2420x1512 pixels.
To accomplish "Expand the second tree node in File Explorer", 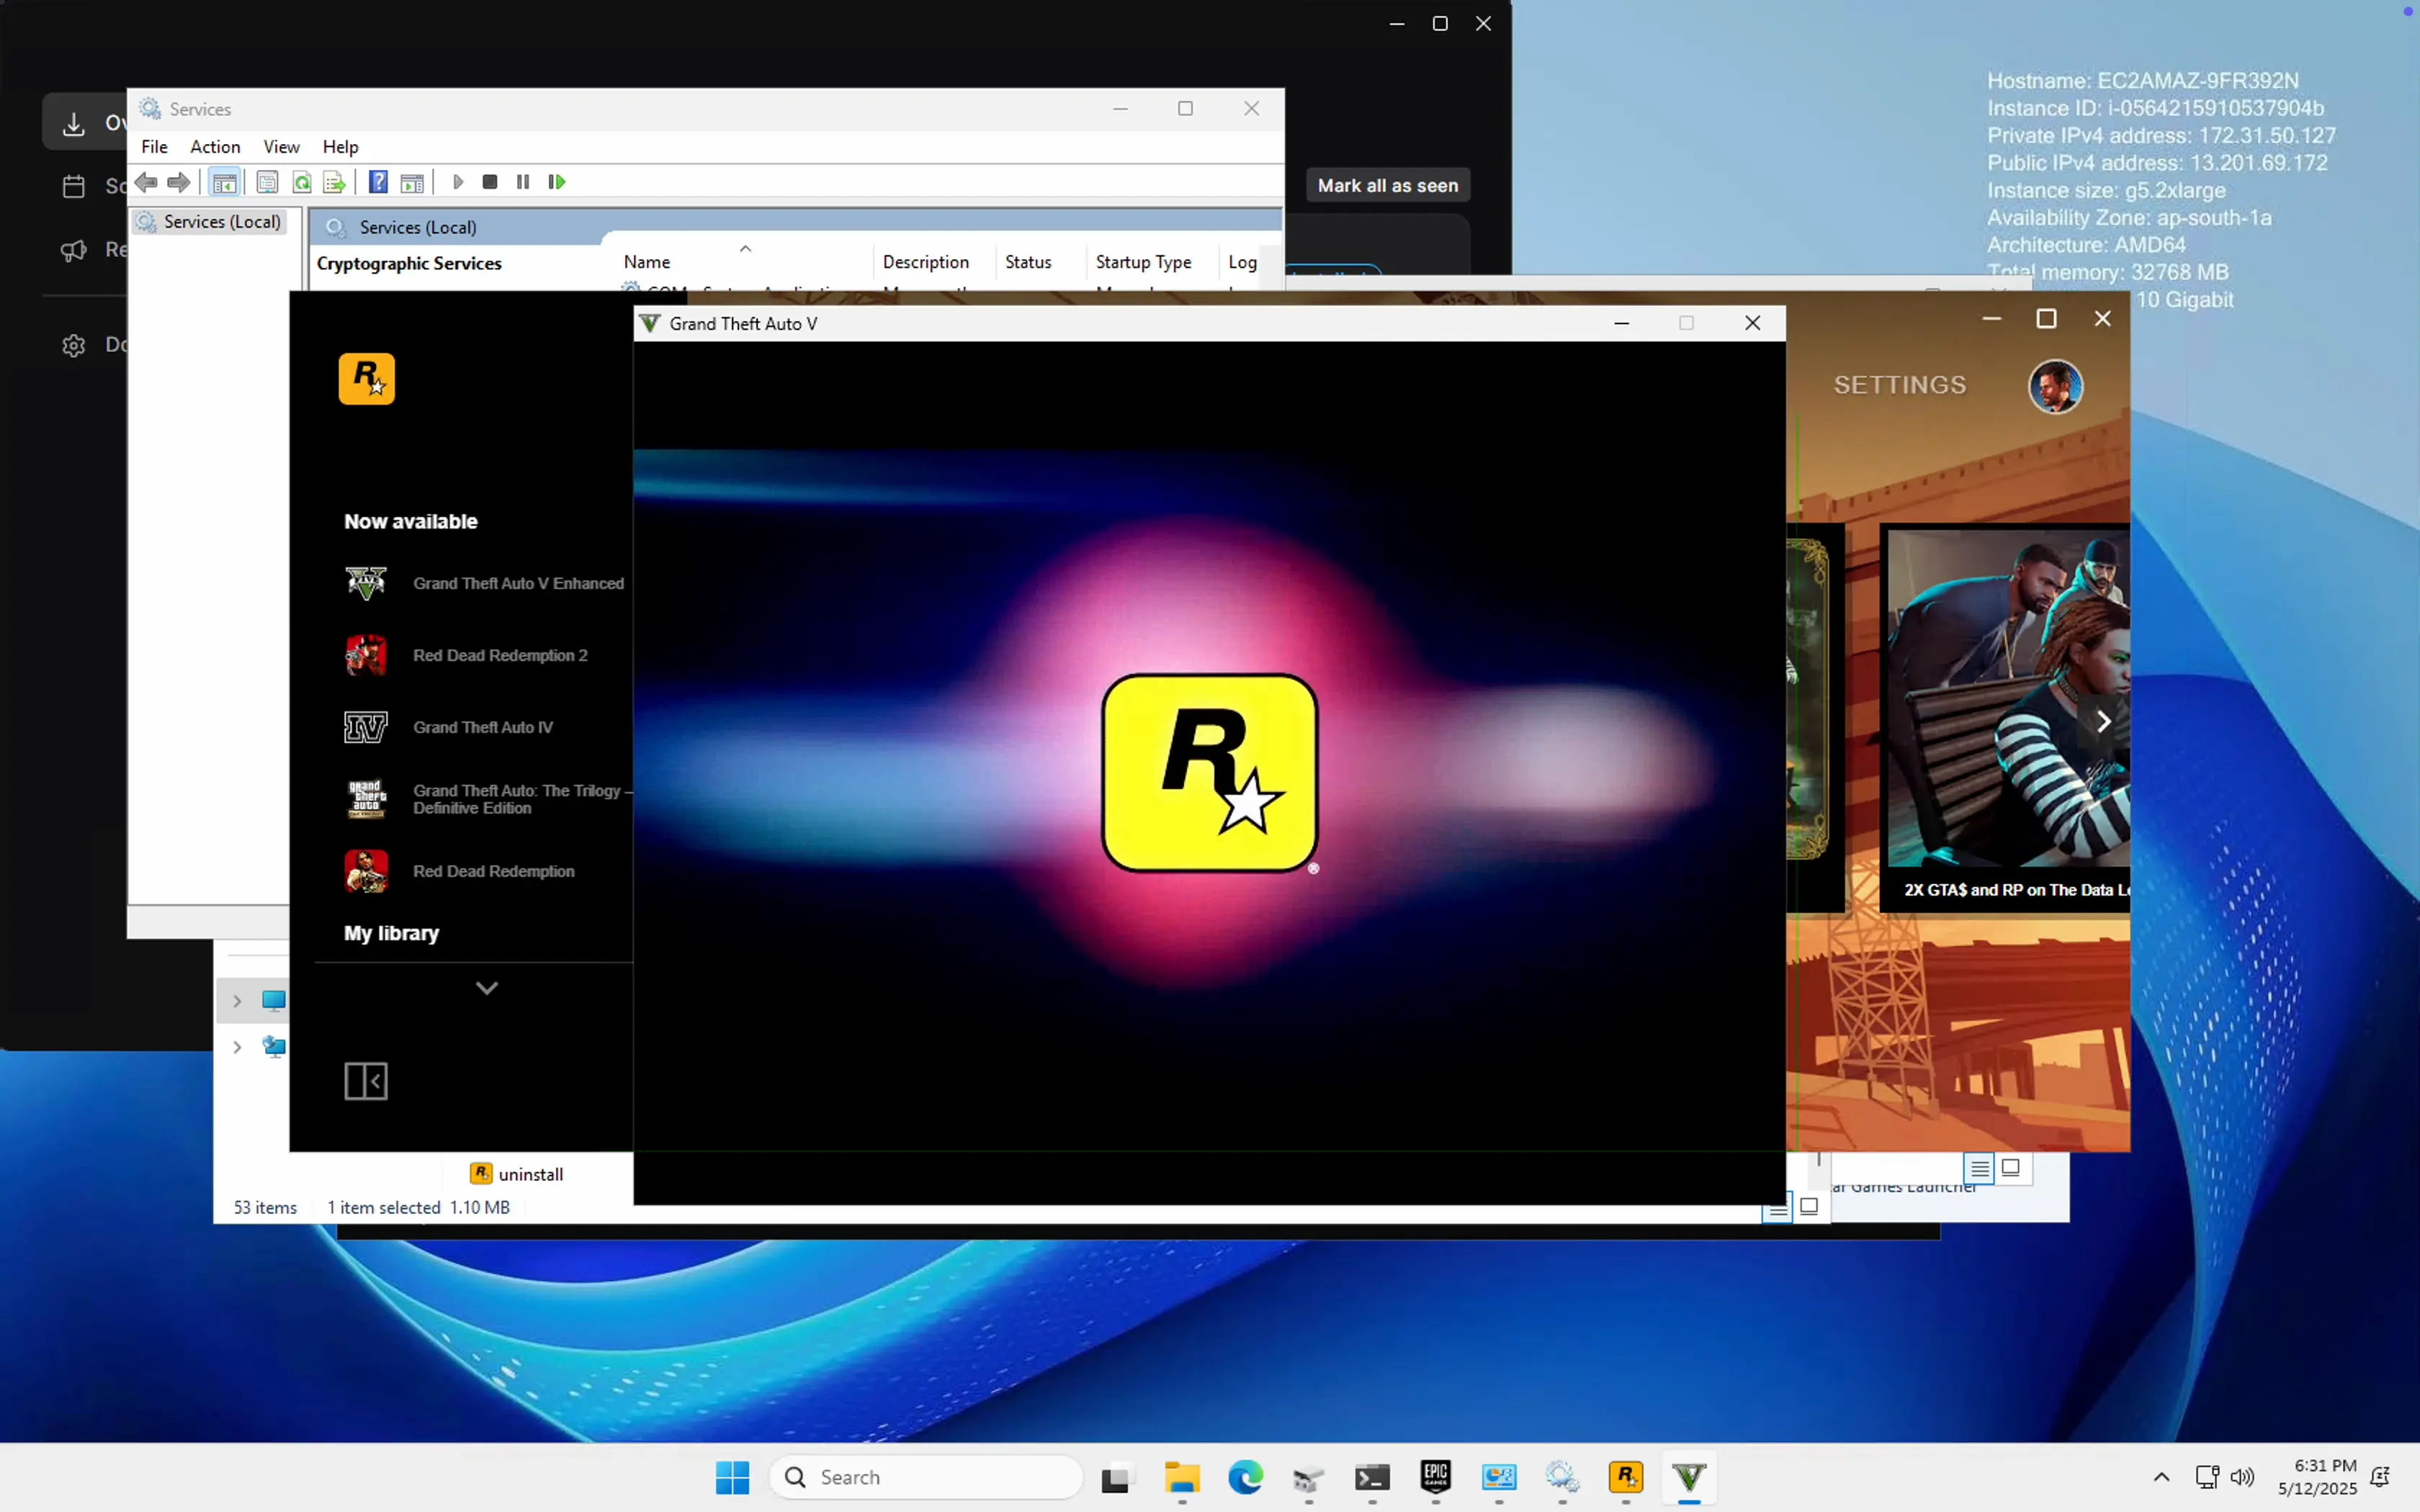I will 237,1047.
